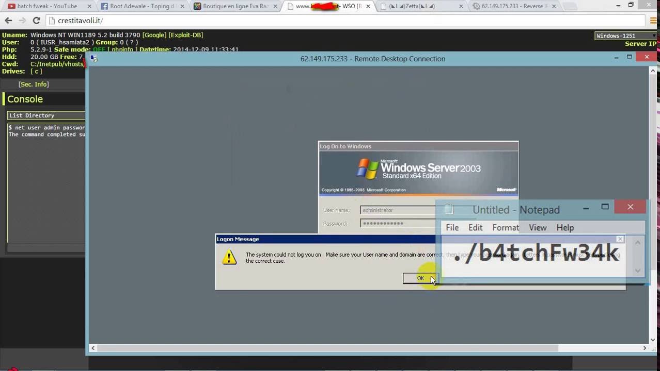The height and width of the screenshot is (371, 660).
Task: Click Remote Desktop horizontal scroll right arrow
Action: tap(645, 348)
